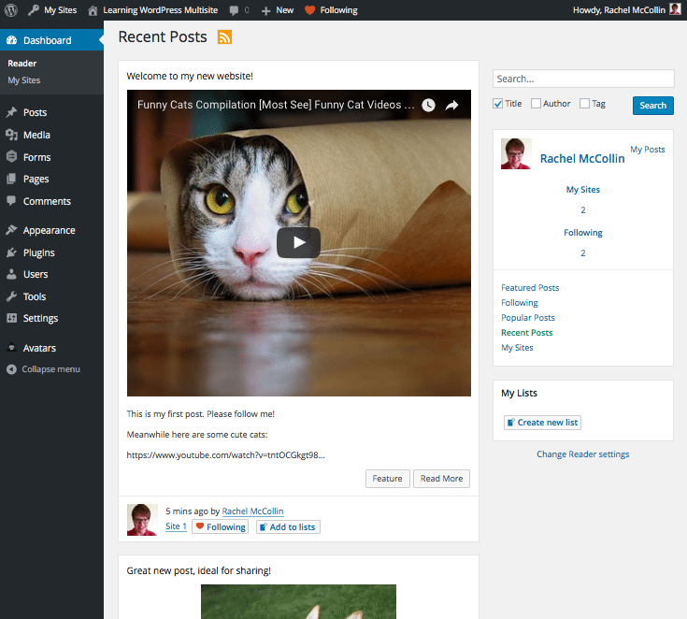Click the Plugins plug icon

[x=12, y=252]
